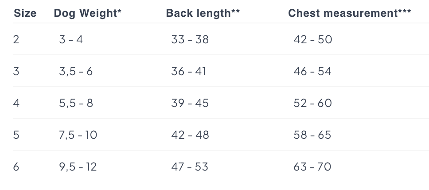Click back length value 39 - 45

point(190,103)
